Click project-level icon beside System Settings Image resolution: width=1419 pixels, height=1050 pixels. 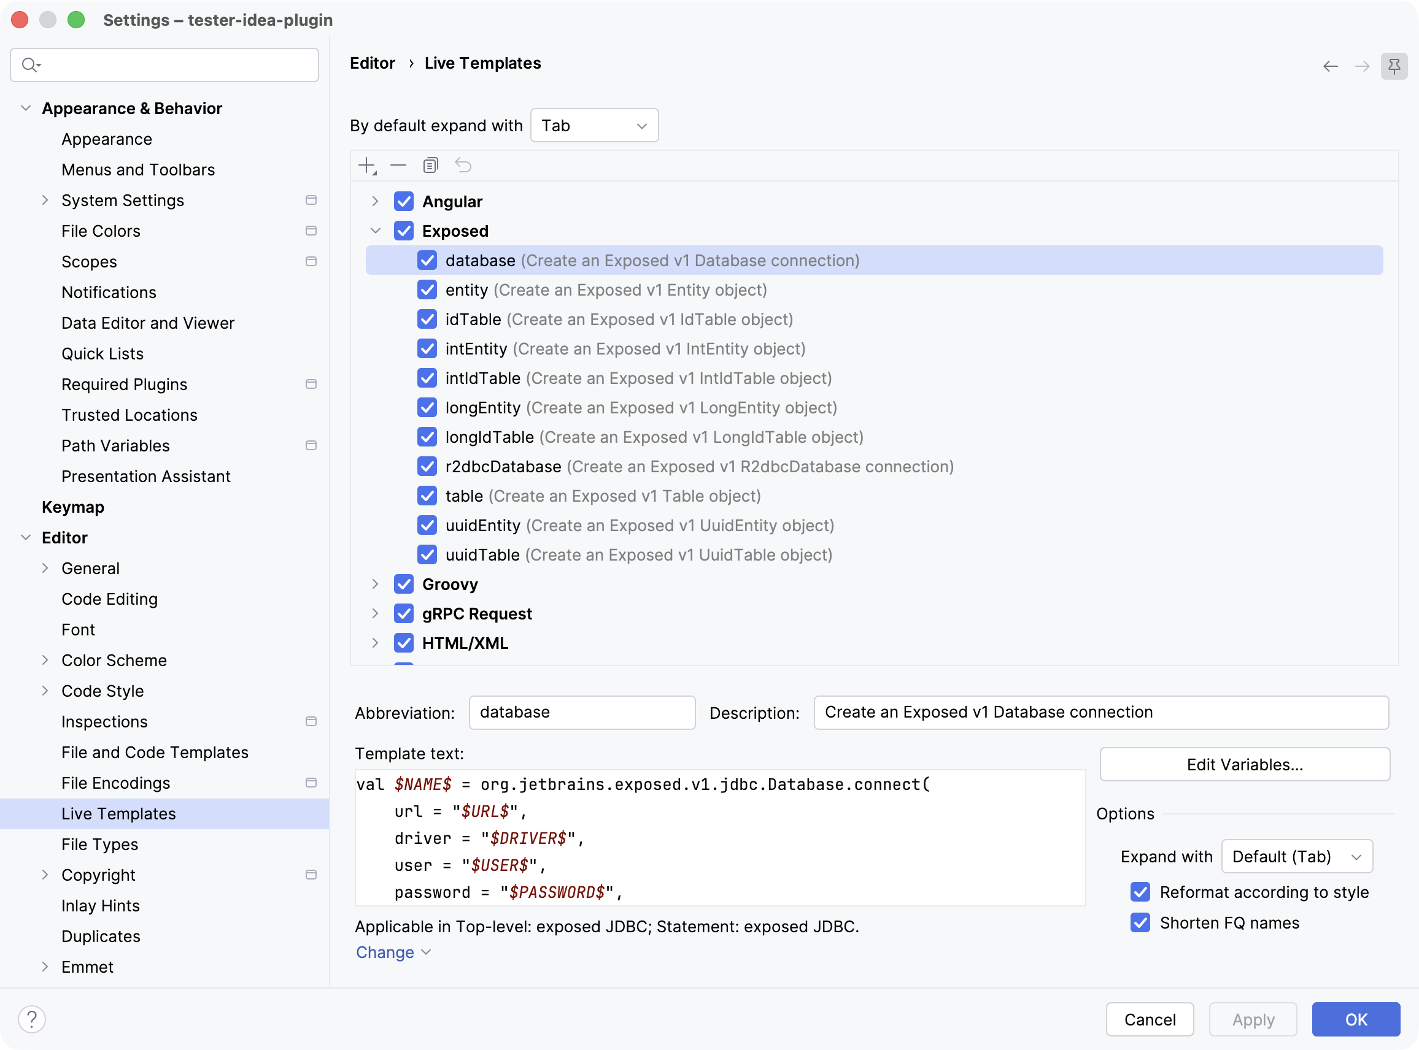(x=311, y=200)
